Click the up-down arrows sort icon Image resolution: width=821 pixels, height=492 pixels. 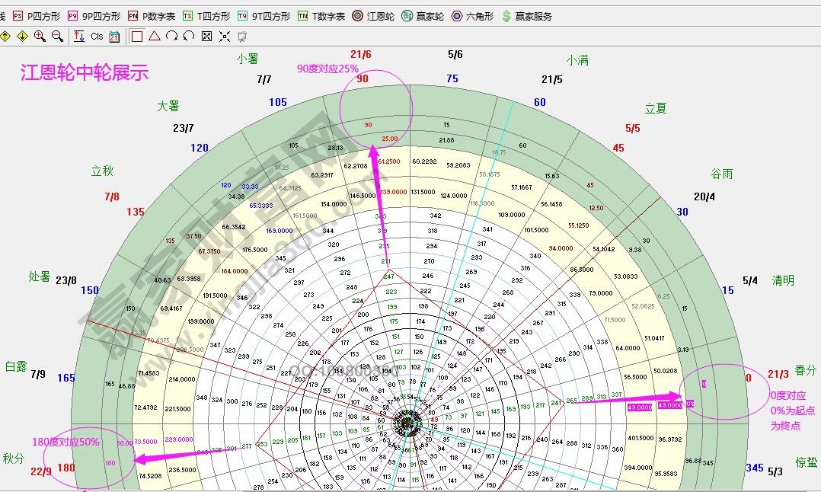pyautogui.click(x=79, y=36)
